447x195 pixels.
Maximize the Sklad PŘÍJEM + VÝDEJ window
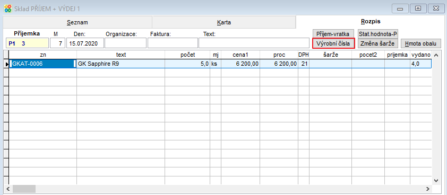[x=418, y=8]
